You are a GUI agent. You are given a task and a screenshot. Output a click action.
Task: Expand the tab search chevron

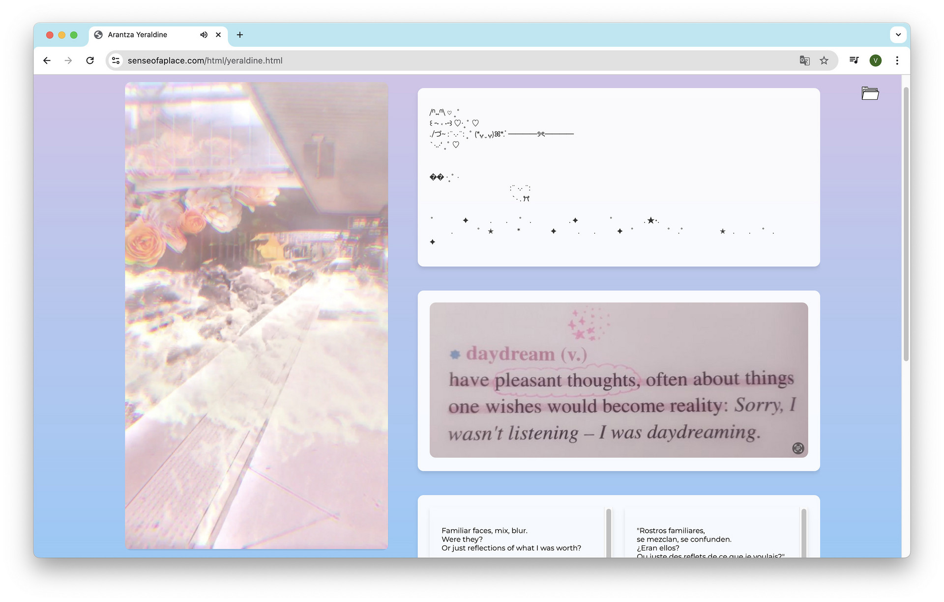[x=898, y=35]
